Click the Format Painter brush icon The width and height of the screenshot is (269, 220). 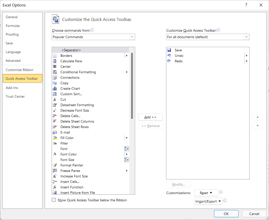coord(55,165)
